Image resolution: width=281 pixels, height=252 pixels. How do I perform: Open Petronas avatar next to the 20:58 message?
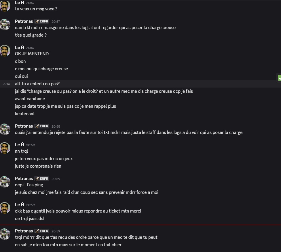click(5, 129)
